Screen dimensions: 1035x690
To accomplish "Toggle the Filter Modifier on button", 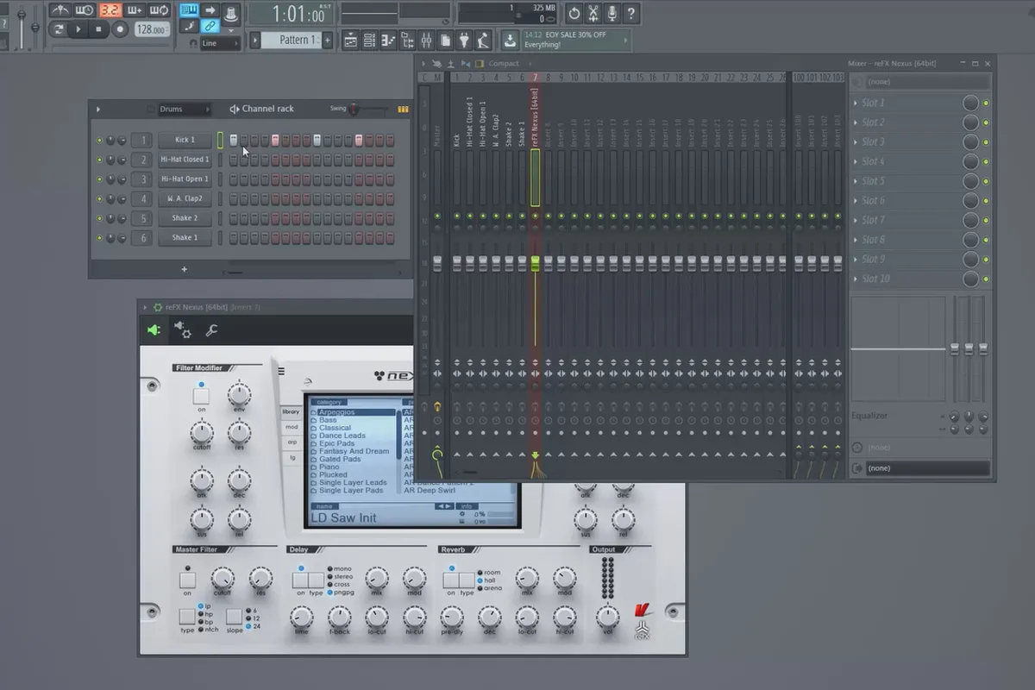I will (x=201, y=396).
